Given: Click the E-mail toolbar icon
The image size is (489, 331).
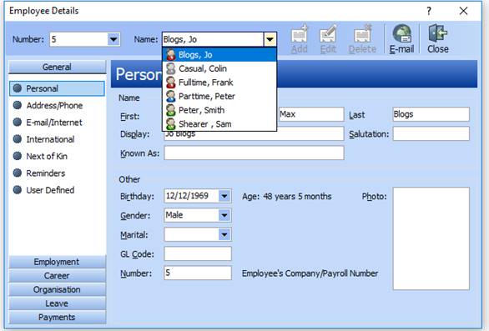Looking at the screenshot, I should [401, 33].
